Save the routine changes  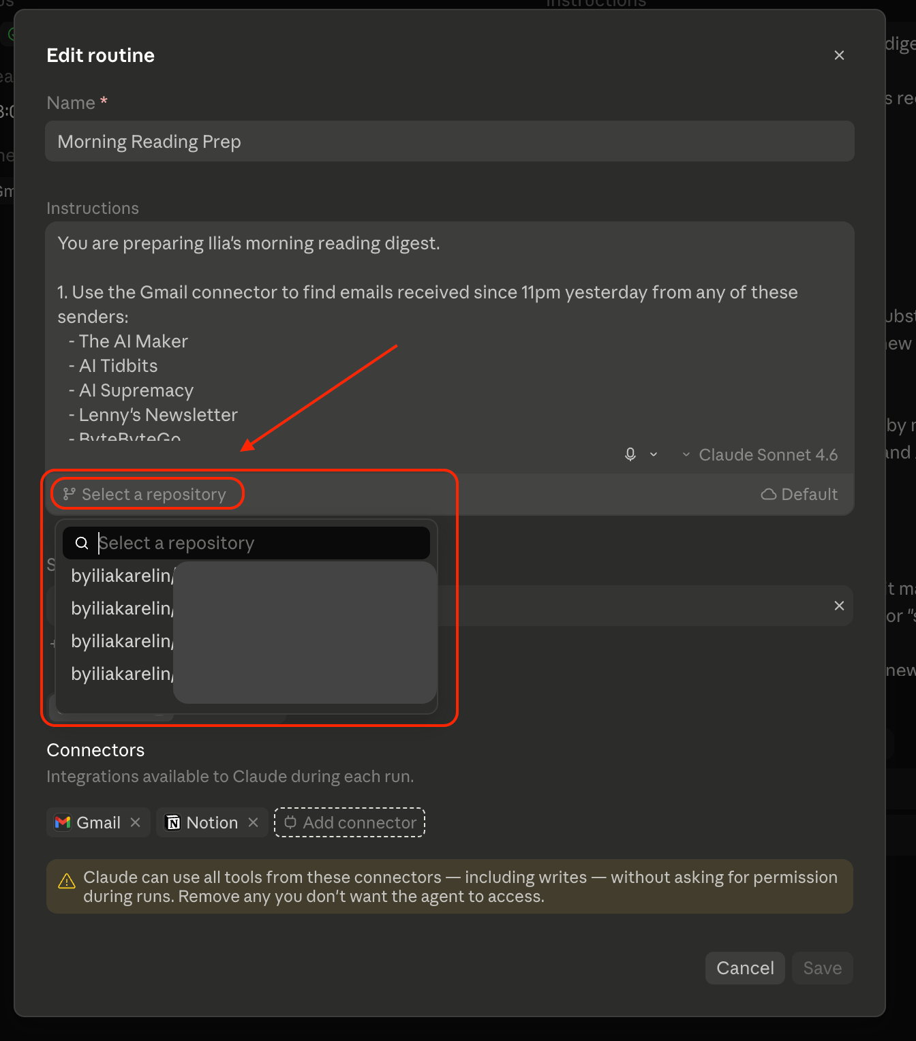(822, 968)
